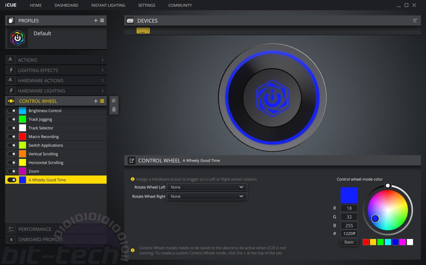426x265 pixels.
Task: Click the B color value field
Action: click(x=349, y=225)
